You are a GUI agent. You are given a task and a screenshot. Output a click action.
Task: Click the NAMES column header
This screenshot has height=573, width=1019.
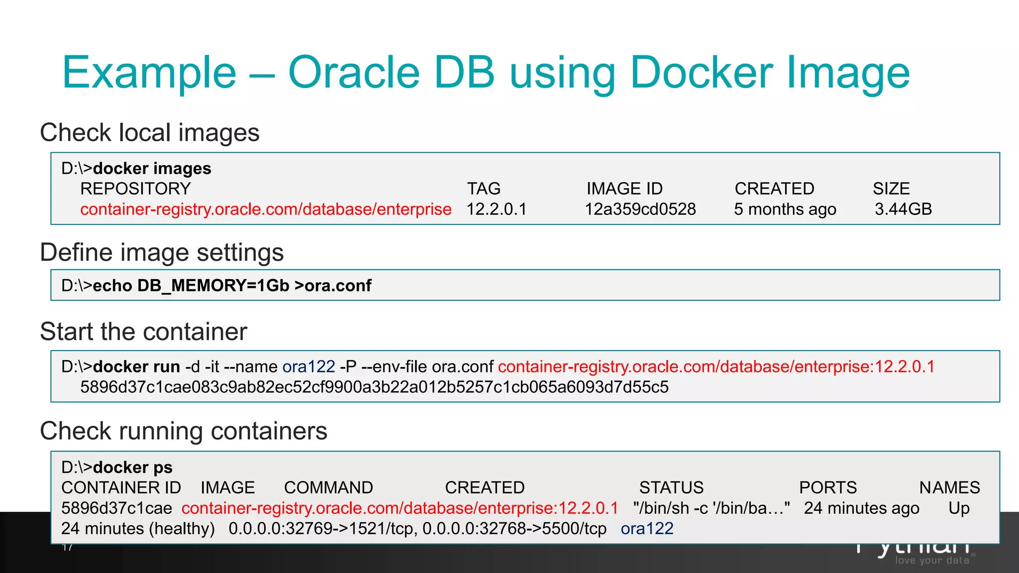[949, 487]
